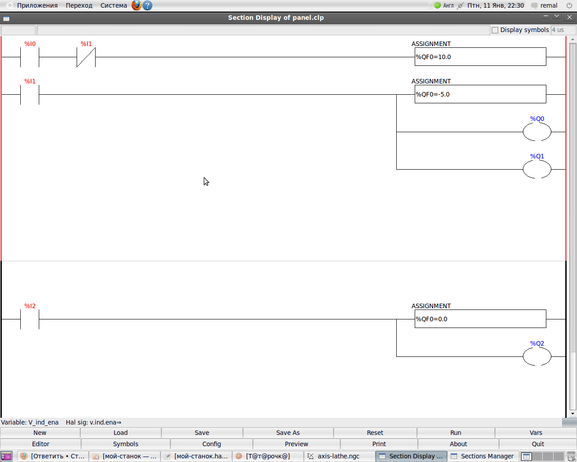Select the %Q0 output coil
The image size is (577, 462).
pos(537,132)
